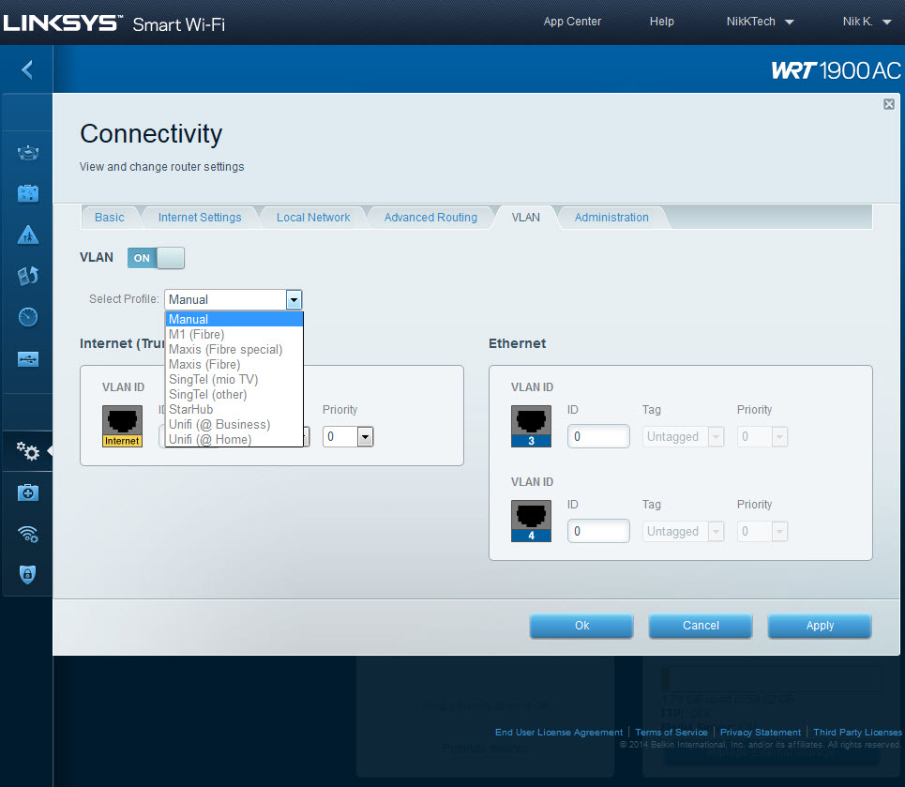Choose SingTel (mio TV) profile
The height and width of the screenshot is (787, 905).
pyautogui.click(x=234, y=379)
